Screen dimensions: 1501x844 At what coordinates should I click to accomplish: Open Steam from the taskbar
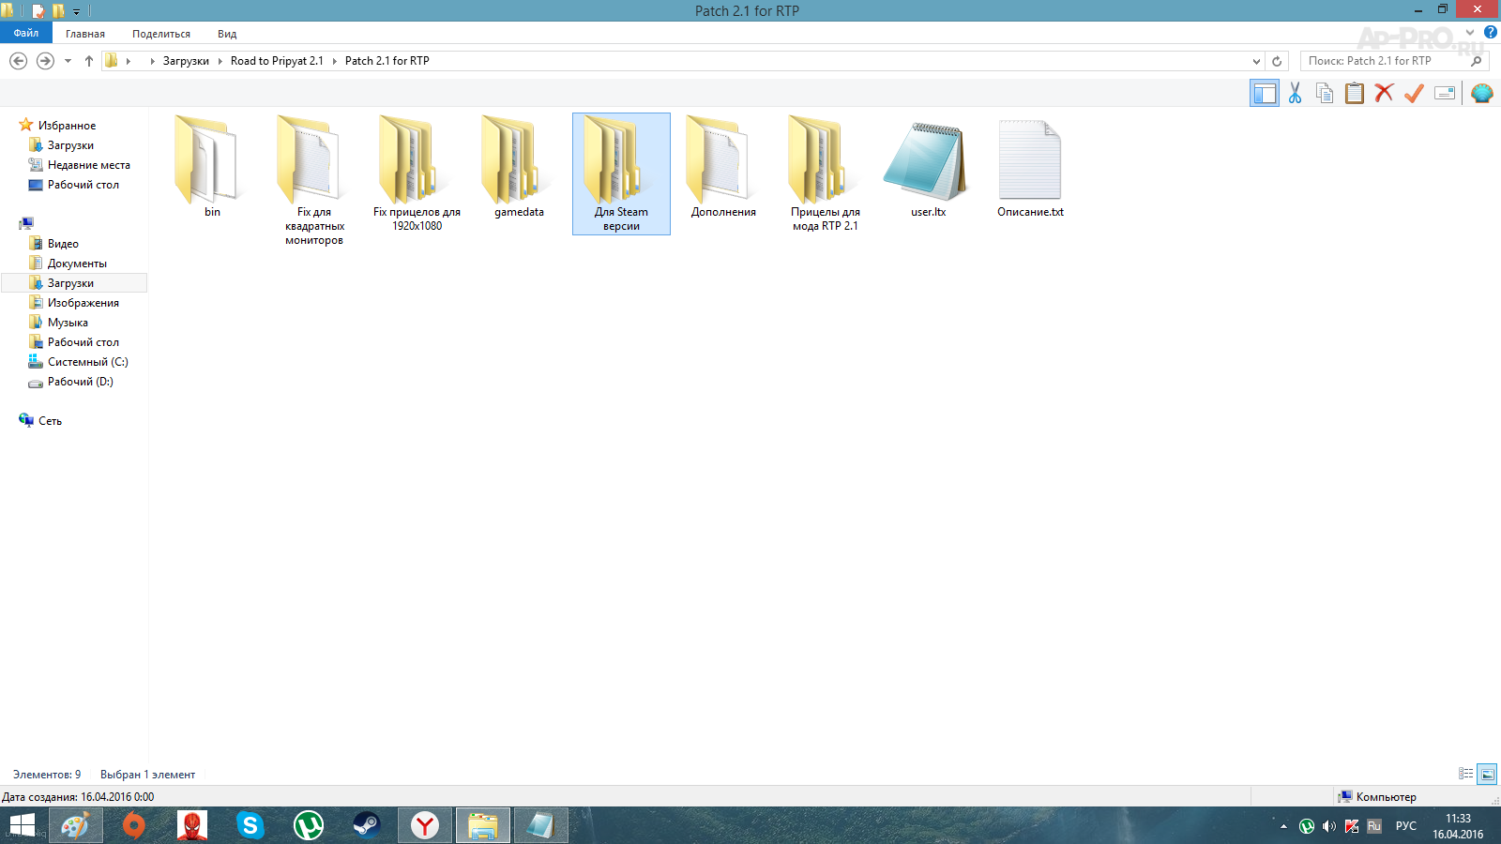tap(367, 825)
